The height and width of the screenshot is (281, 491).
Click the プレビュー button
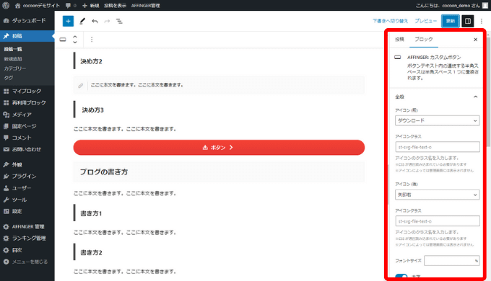pyautogui.click(x=425, y=21)
